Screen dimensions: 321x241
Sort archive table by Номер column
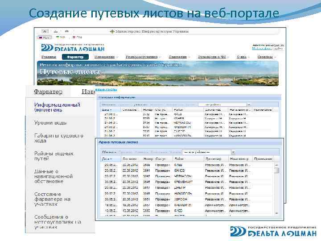[148, 159]
